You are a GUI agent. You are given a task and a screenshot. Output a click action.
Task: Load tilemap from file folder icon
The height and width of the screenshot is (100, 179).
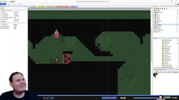pyautogui.click(x=175, y=72)
